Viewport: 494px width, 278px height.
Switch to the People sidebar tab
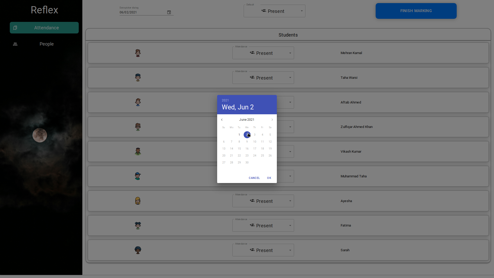pyautogui.click(x=44, y=44)
